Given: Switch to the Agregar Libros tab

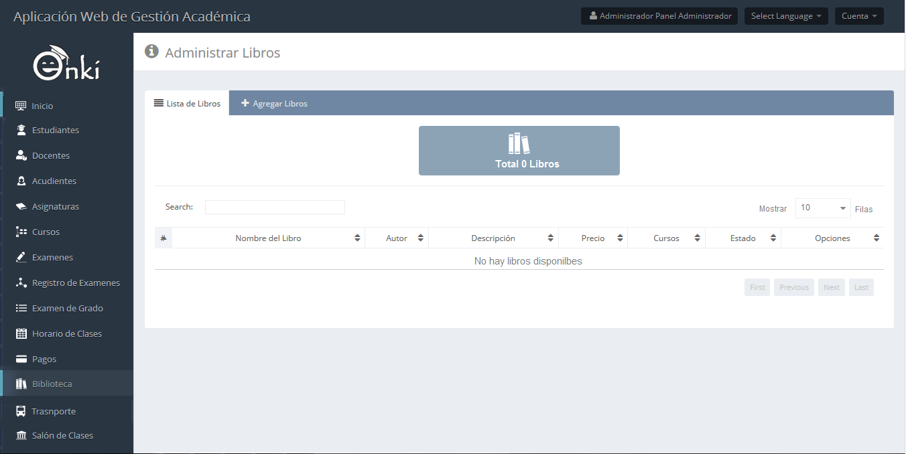Looking at the screenshot, I should click(274, 104).
